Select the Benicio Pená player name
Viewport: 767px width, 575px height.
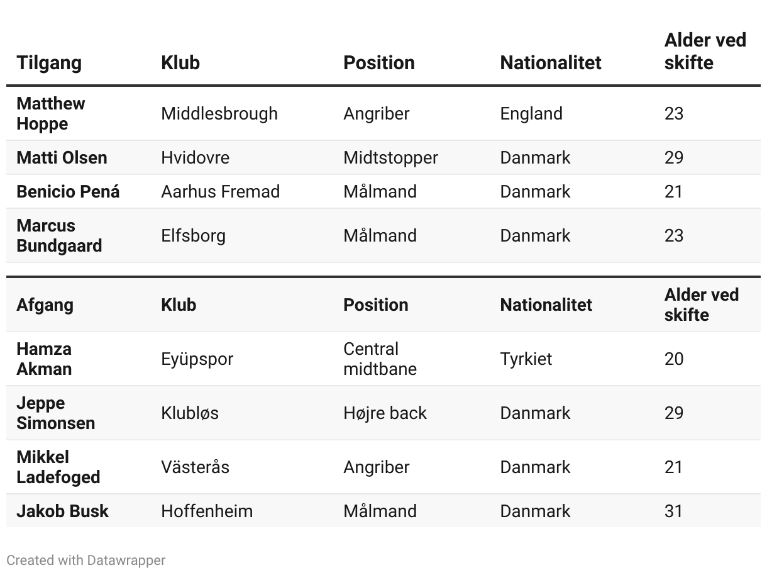(68, 191)
